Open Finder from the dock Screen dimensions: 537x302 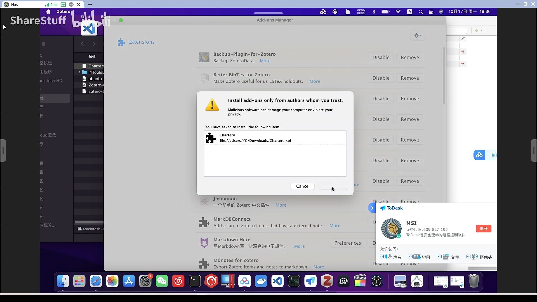tap(63, 281)
